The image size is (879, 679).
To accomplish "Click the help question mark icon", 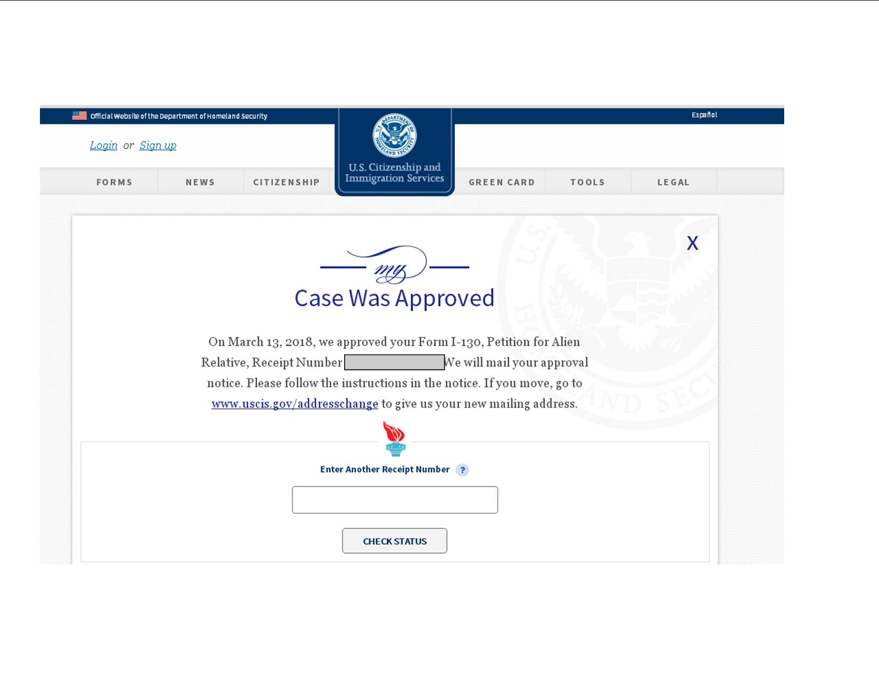I will tap(462, 470).
